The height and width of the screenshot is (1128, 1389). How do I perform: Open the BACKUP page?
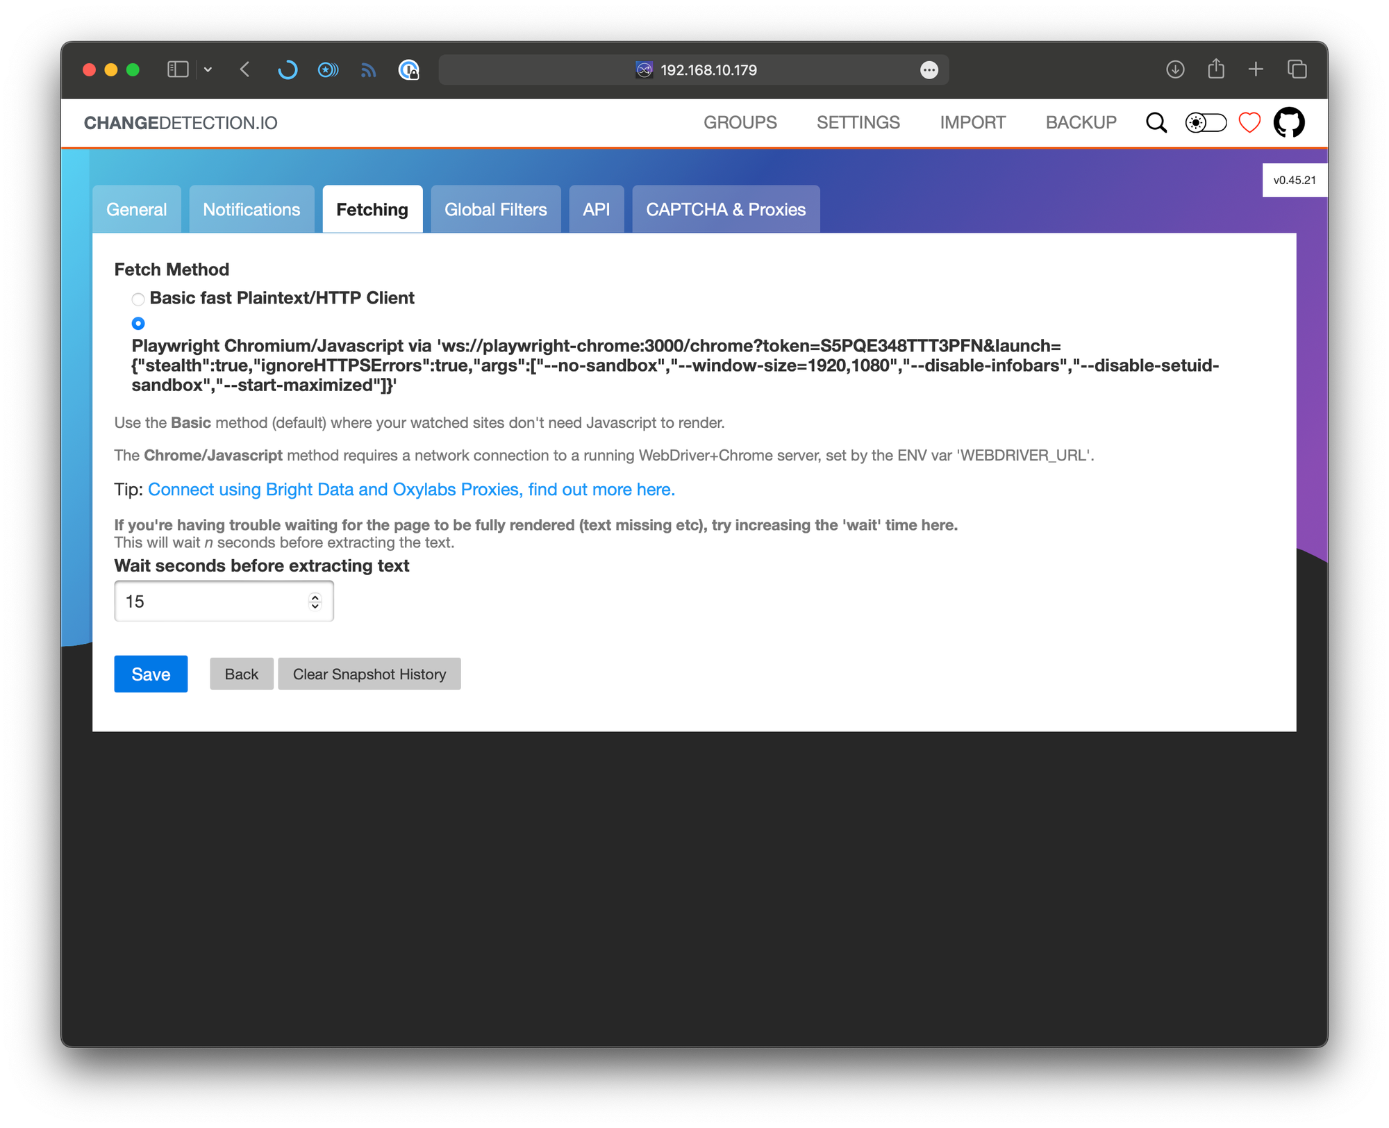coord(1081,122)
